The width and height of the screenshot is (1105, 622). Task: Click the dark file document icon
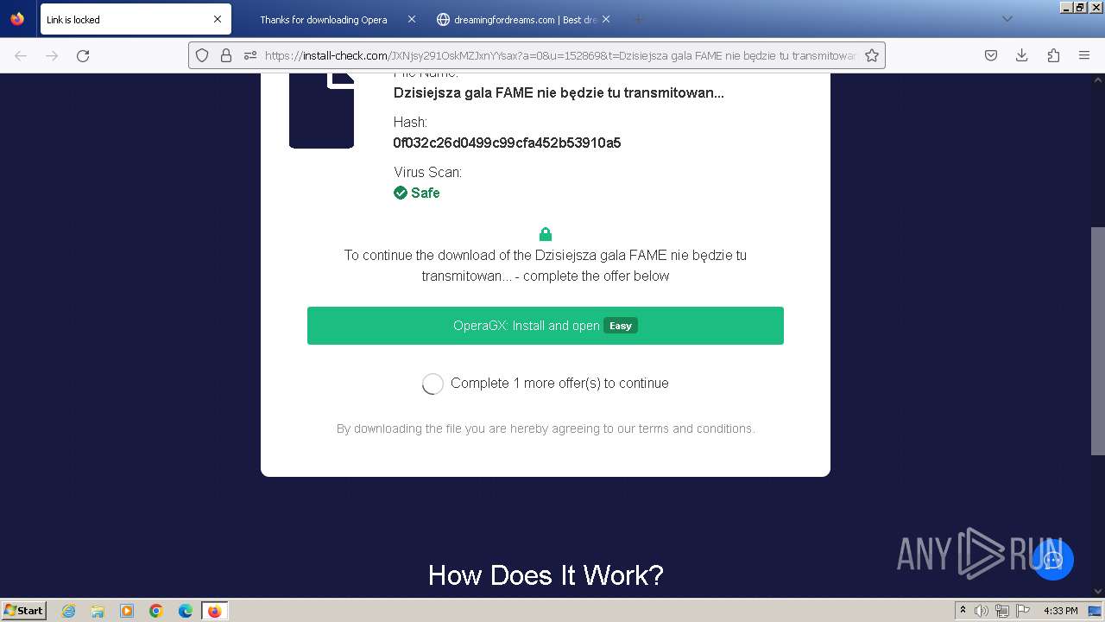(321, 111)
